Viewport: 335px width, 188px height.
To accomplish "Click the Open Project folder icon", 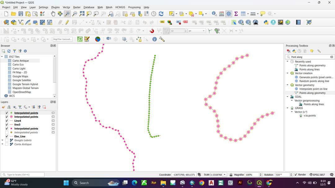I will coord(13,14).
